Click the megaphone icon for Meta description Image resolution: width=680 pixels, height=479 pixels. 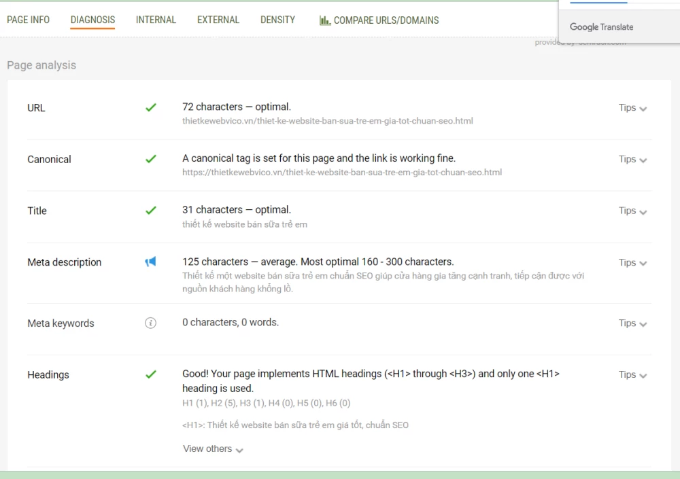pyautogui.click(x=150, y=262)
